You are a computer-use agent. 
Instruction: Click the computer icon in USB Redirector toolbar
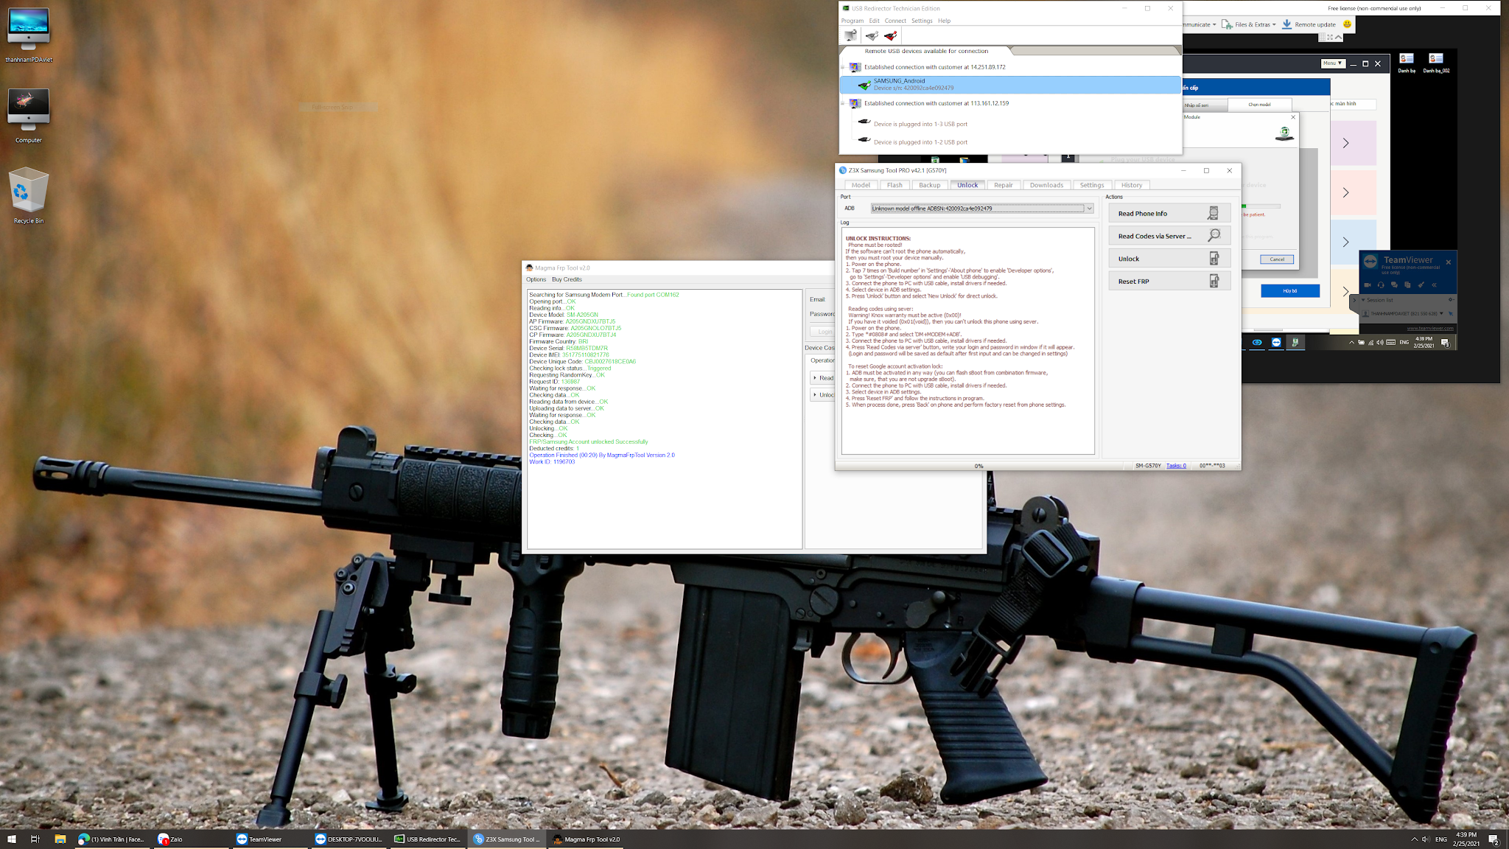pos(851,35)
